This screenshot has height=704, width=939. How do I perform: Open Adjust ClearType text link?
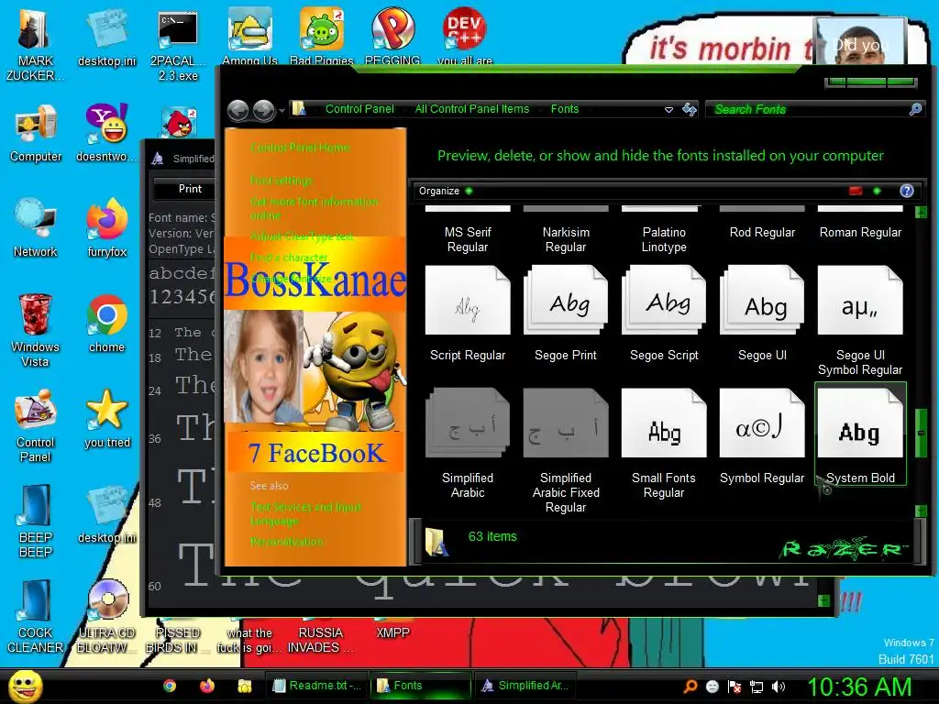point(302,236)
